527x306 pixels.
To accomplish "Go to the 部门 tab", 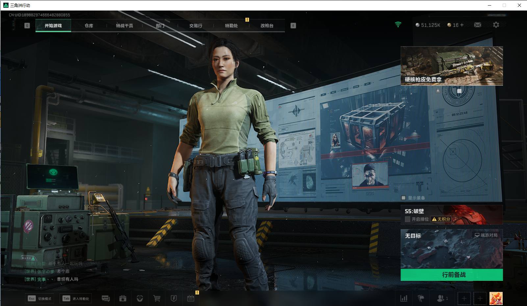I will coord(160,26).
